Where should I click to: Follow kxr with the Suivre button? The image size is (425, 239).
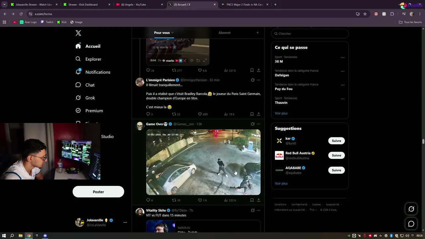336,141
